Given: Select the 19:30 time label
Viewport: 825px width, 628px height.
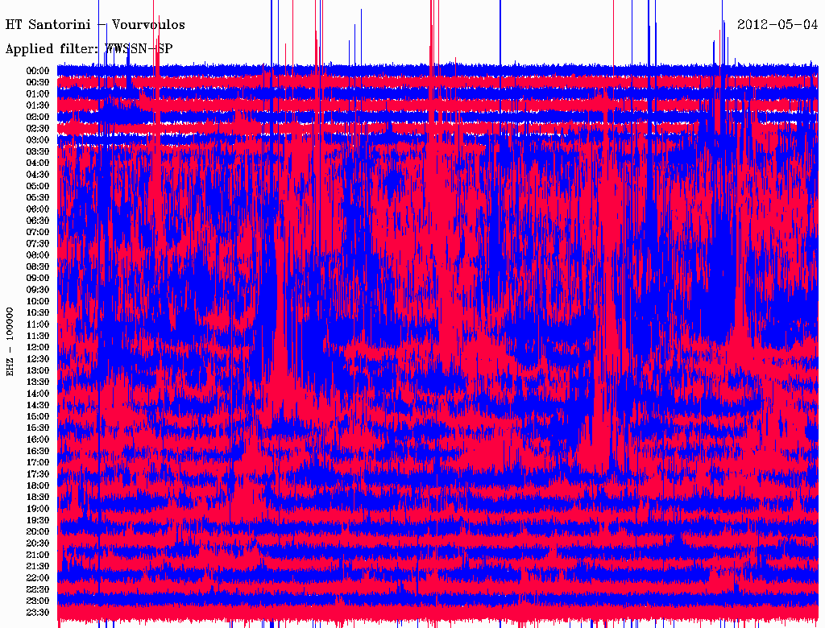Looking at the screenshot, I should click(x=38, y=521).
